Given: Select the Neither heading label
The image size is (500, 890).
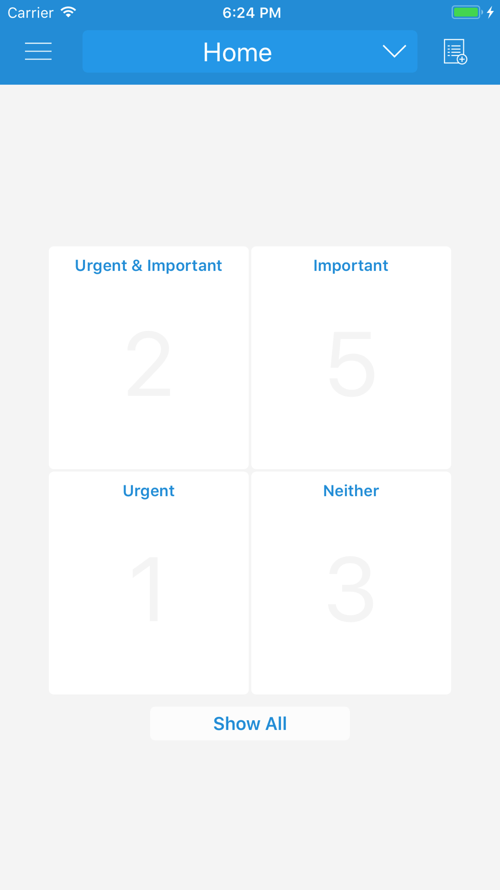Looking at the screenshot, I should (x=351, y=491).
